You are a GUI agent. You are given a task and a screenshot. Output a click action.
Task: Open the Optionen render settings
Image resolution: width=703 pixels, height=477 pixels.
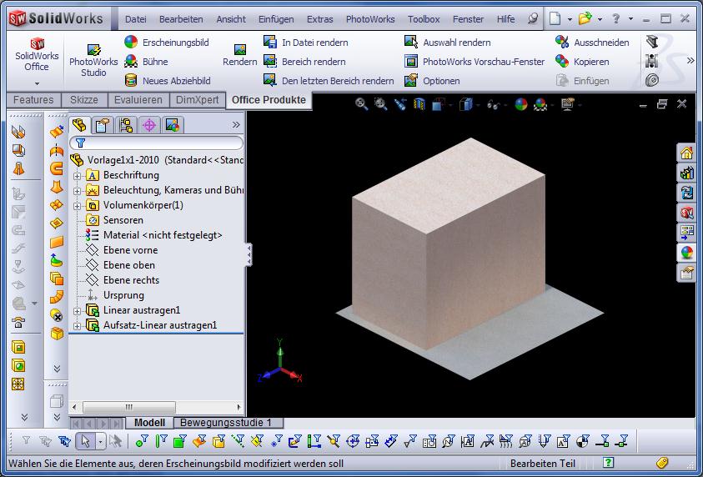tap(411, 81)
